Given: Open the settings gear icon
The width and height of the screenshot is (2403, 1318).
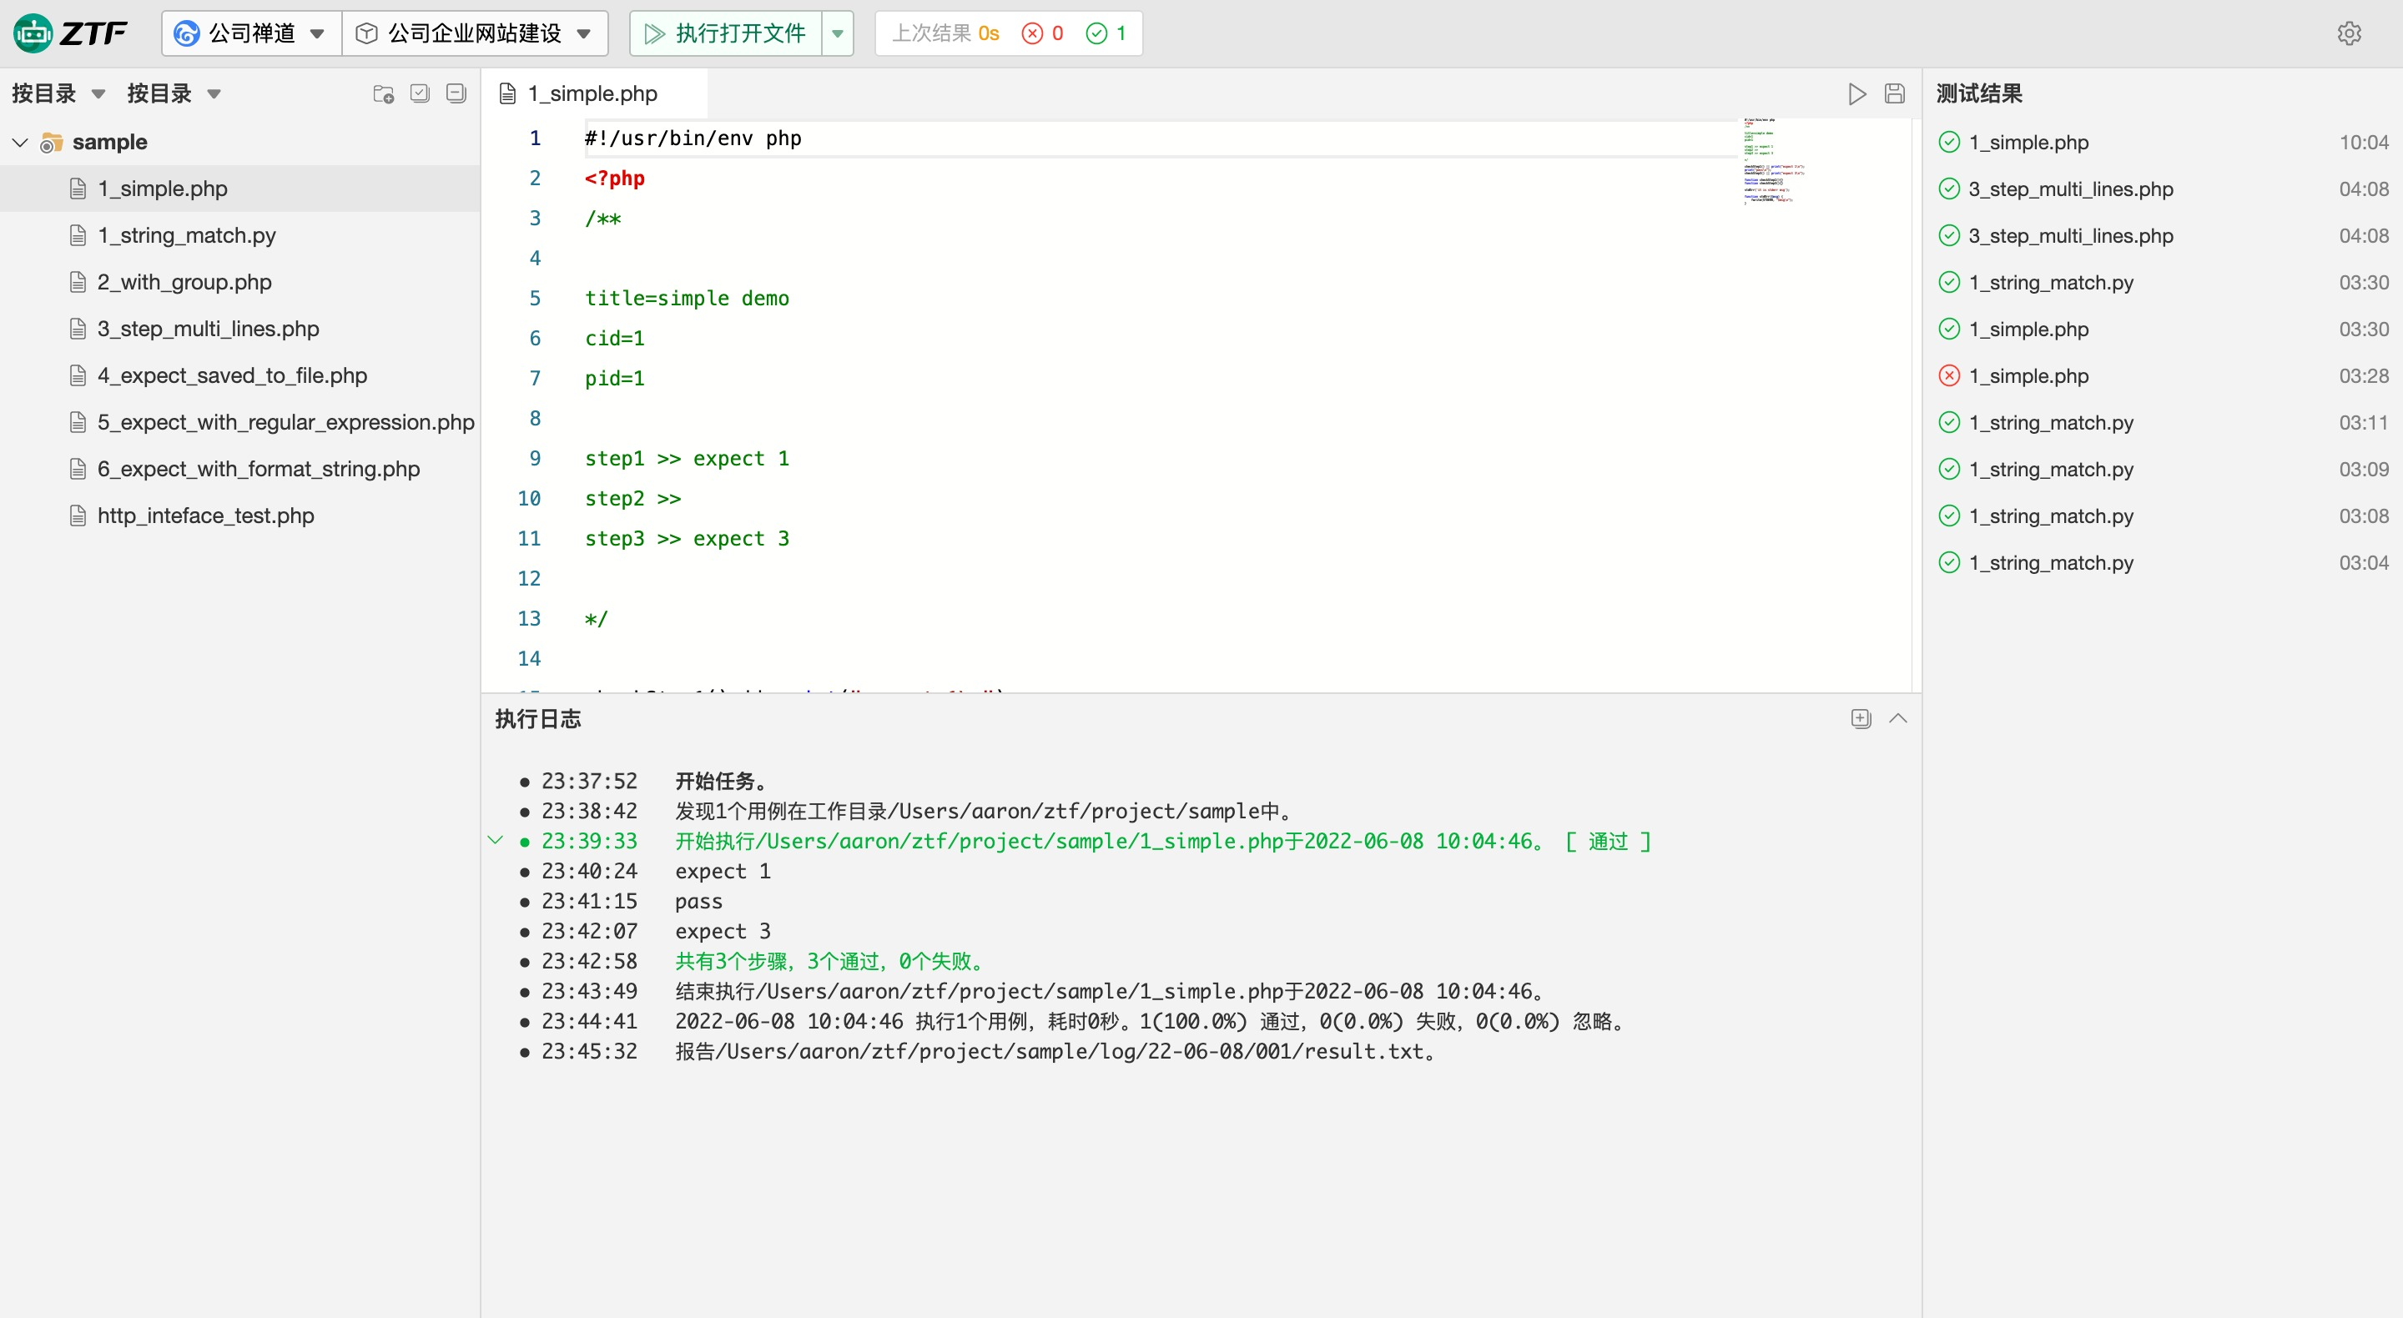Looking at the screenshot, I should click(x=2349, y=33).
